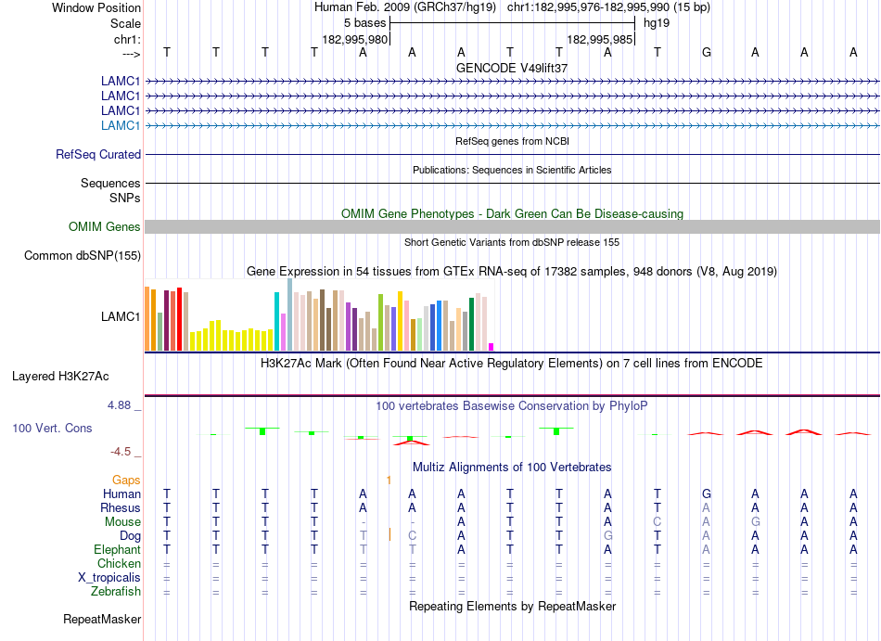Click the 100 Vert. Cons side label

point(52,428)
